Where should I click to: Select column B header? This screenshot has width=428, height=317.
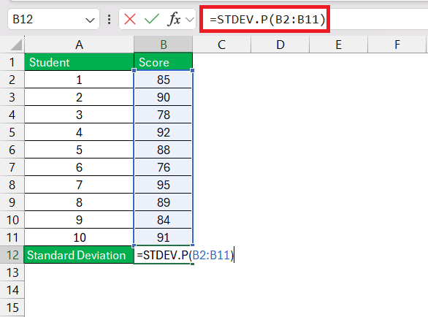[163, 45]
